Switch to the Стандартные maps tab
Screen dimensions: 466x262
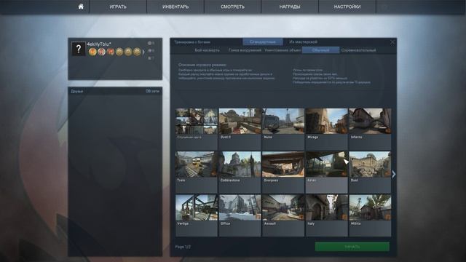pyautogui.click(x=263, y=42)
